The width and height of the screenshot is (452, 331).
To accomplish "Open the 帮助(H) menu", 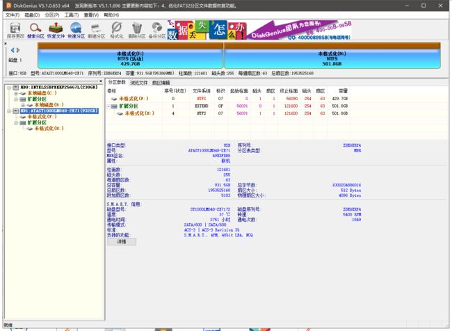I will coord(111,15).
